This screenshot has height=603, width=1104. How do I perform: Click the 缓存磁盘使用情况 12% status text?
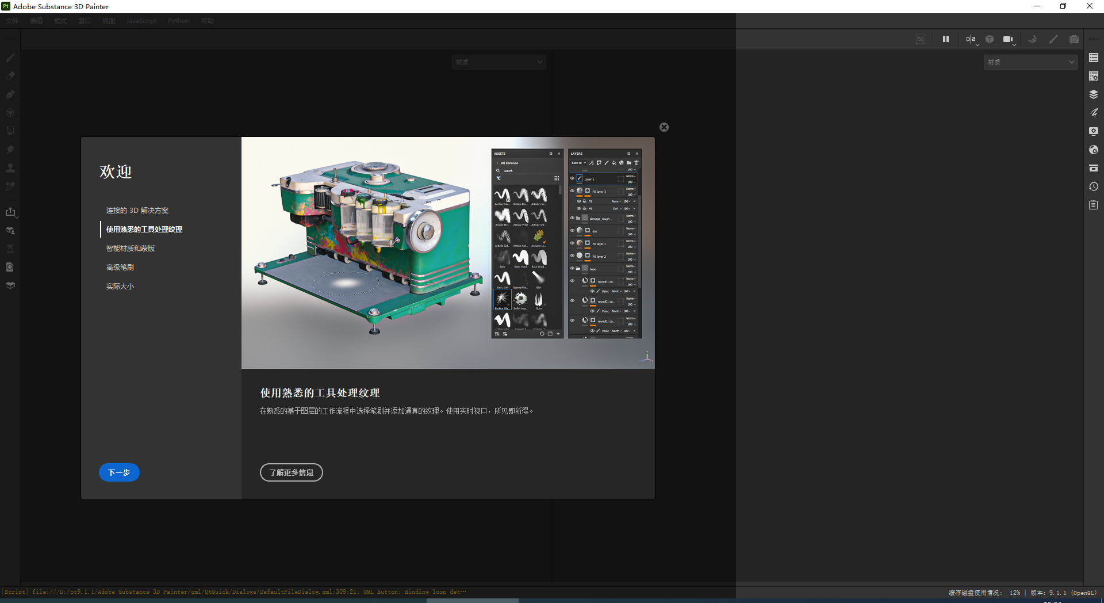984,593
